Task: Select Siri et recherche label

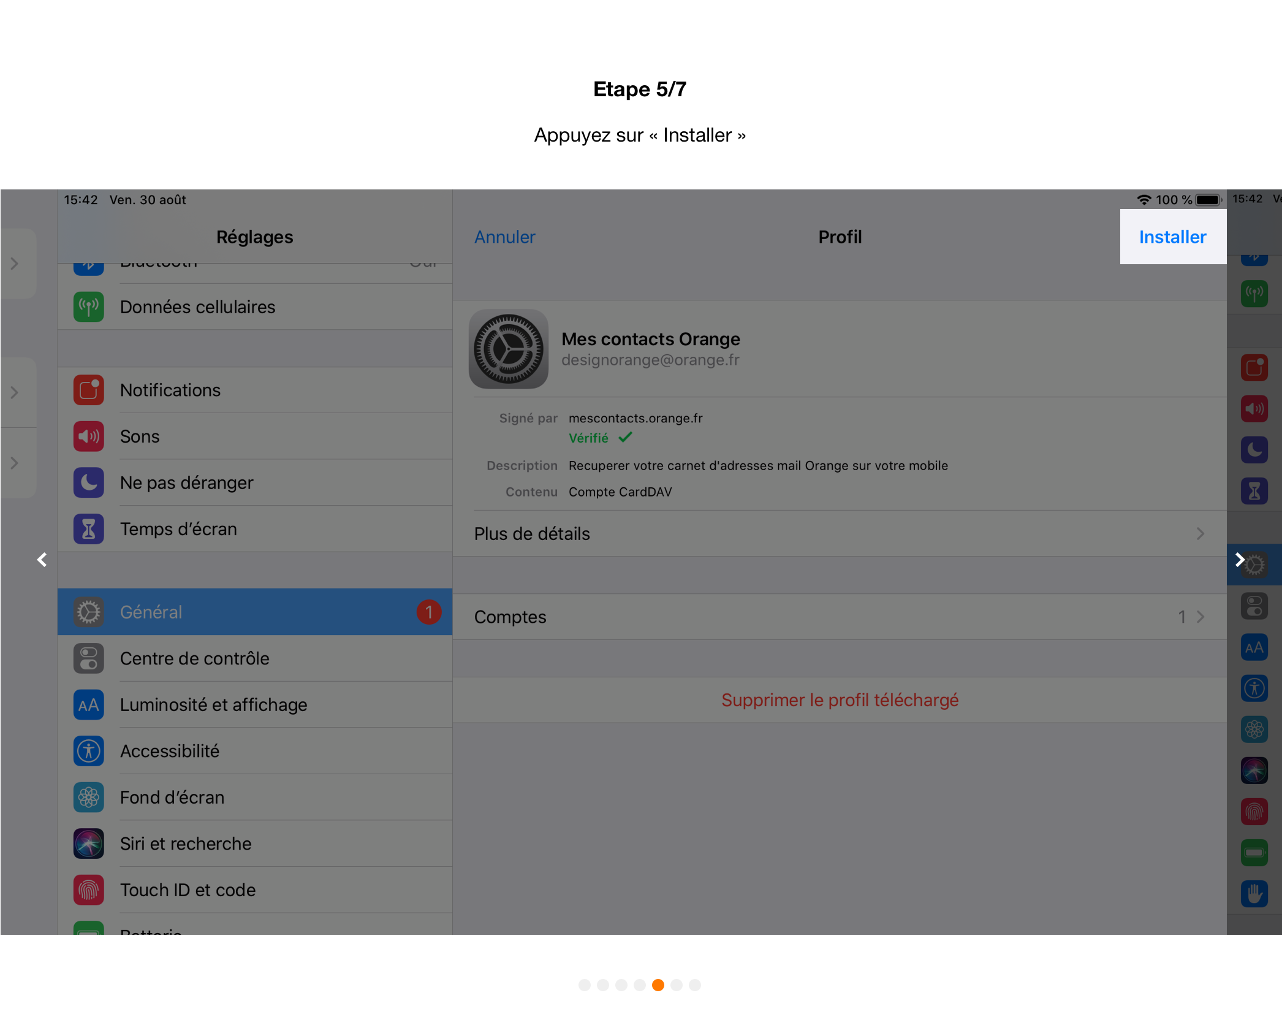Action: 186,843
